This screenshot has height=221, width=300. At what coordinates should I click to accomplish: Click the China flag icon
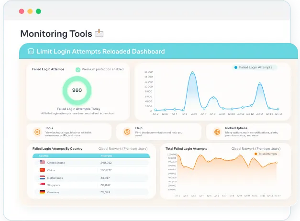[x=42, y=170]
